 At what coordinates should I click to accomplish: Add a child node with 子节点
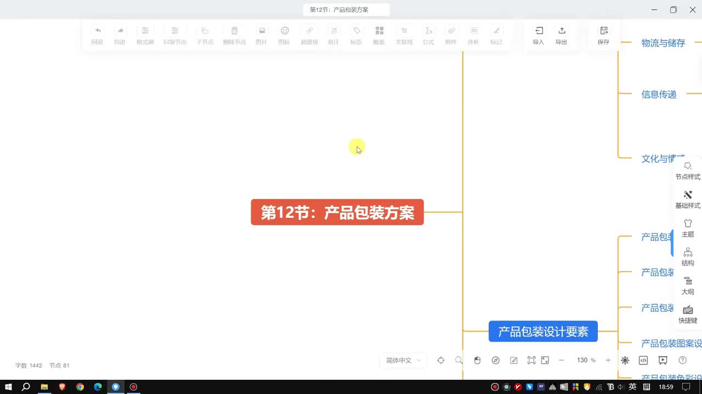tap(205, 36)
